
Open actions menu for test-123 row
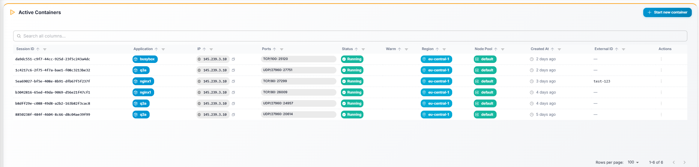pos(661,81)
